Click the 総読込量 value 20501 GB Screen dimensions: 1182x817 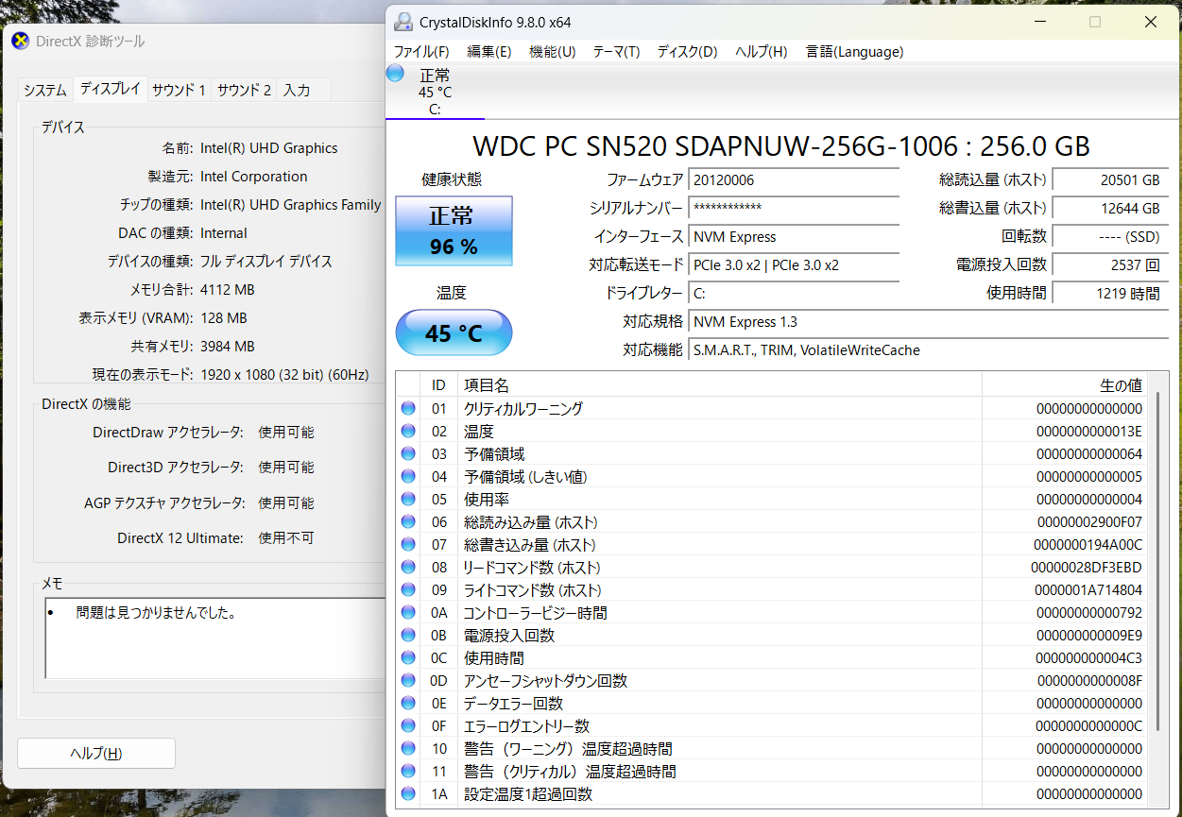point(1110,180)
